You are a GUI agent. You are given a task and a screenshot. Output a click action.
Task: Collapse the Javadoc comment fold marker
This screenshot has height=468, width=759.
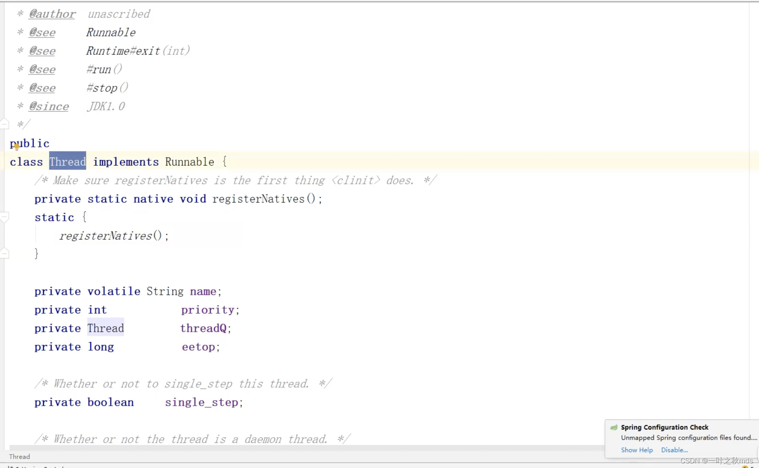5,124
